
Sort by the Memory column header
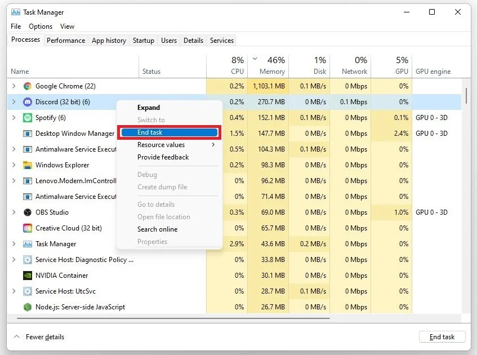click(x=268, y=66)
